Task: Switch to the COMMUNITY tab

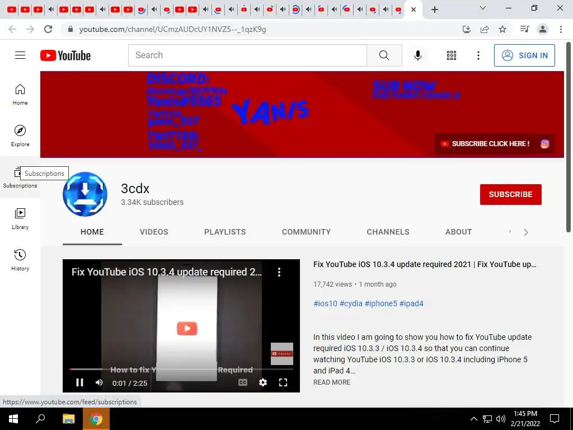Action: 306,232
